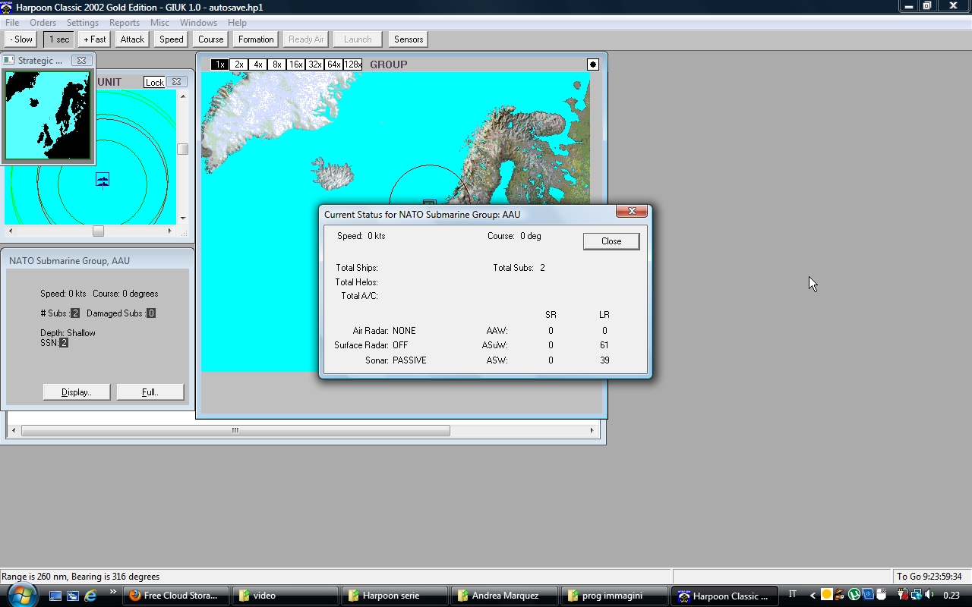Set group map zoom to 4x
The width and height of the screenshot is (972, 607).
(257, 64)
